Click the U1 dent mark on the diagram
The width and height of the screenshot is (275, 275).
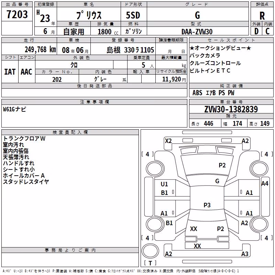click(x=164, y=184)
